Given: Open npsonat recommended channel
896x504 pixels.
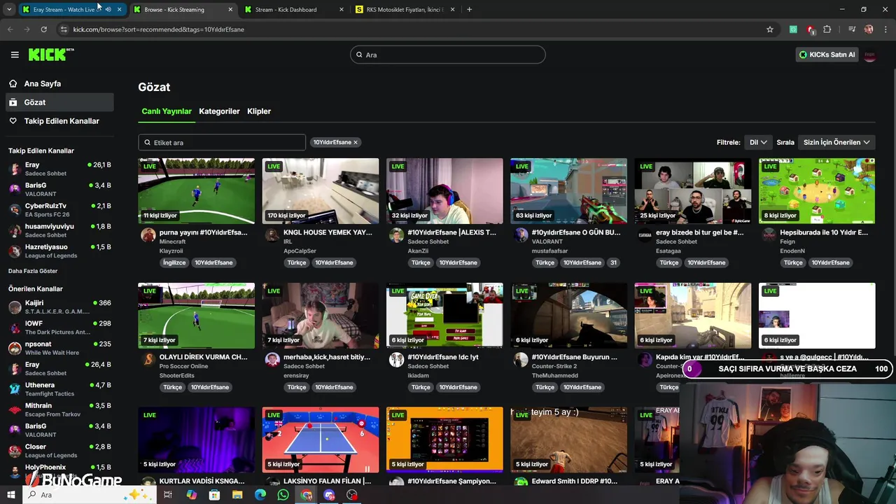Looking at the screenshot, I should tap(59, 348).
